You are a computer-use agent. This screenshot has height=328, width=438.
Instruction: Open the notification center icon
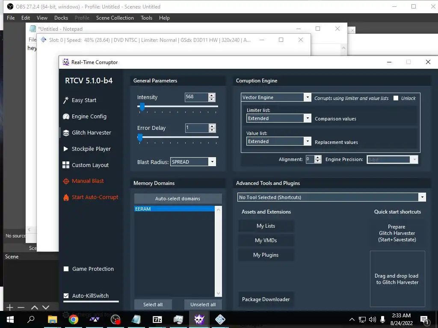coord(424,319)
